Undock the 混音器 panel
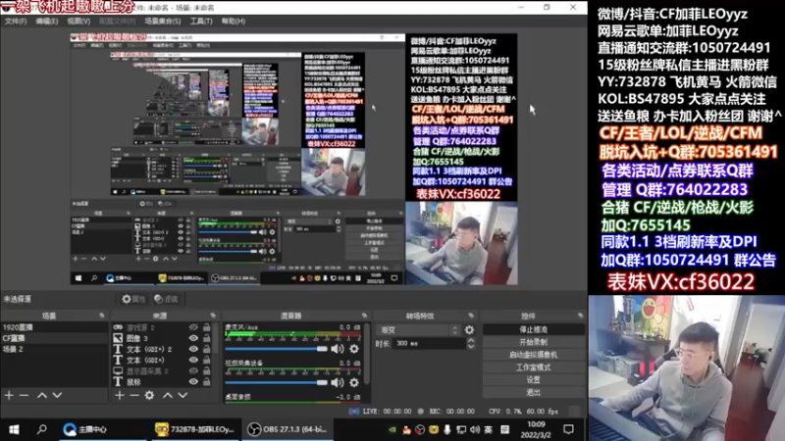Image resolution: width=785 pixels, height=441 pixels. click(364, 316)
